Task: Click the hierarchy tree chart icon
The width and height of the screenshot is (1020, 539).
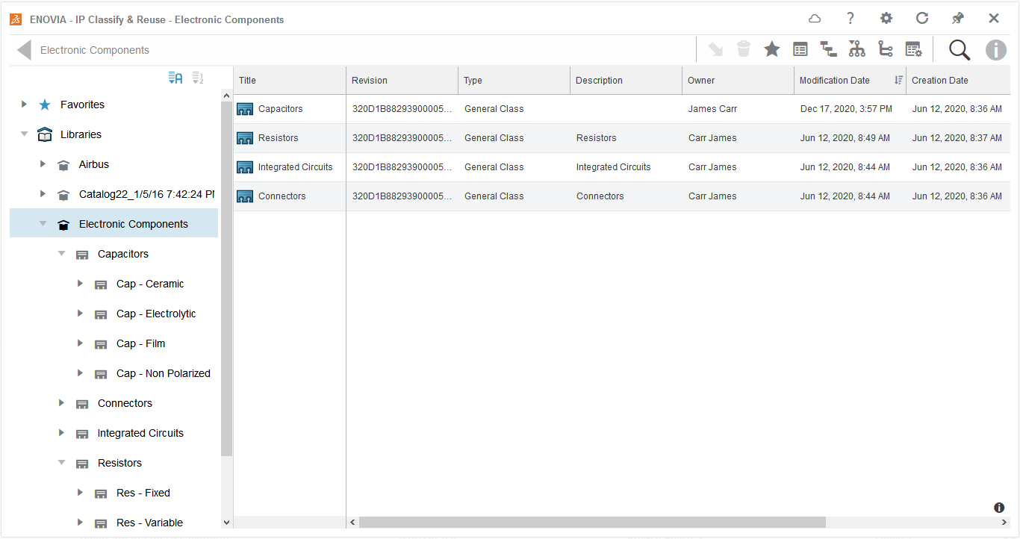Action: [856, 49]
